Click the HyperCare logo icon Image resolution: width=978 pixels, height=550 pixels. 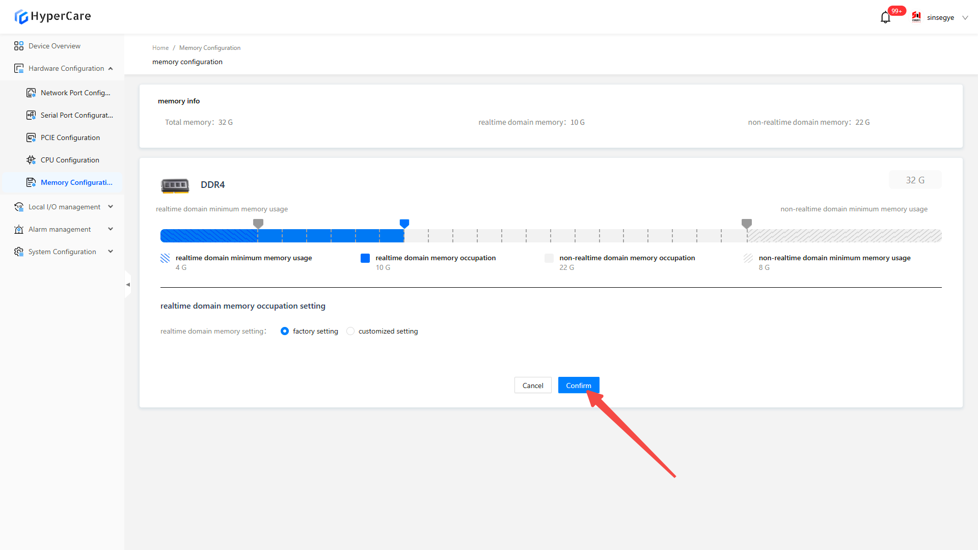coord(21,17)
